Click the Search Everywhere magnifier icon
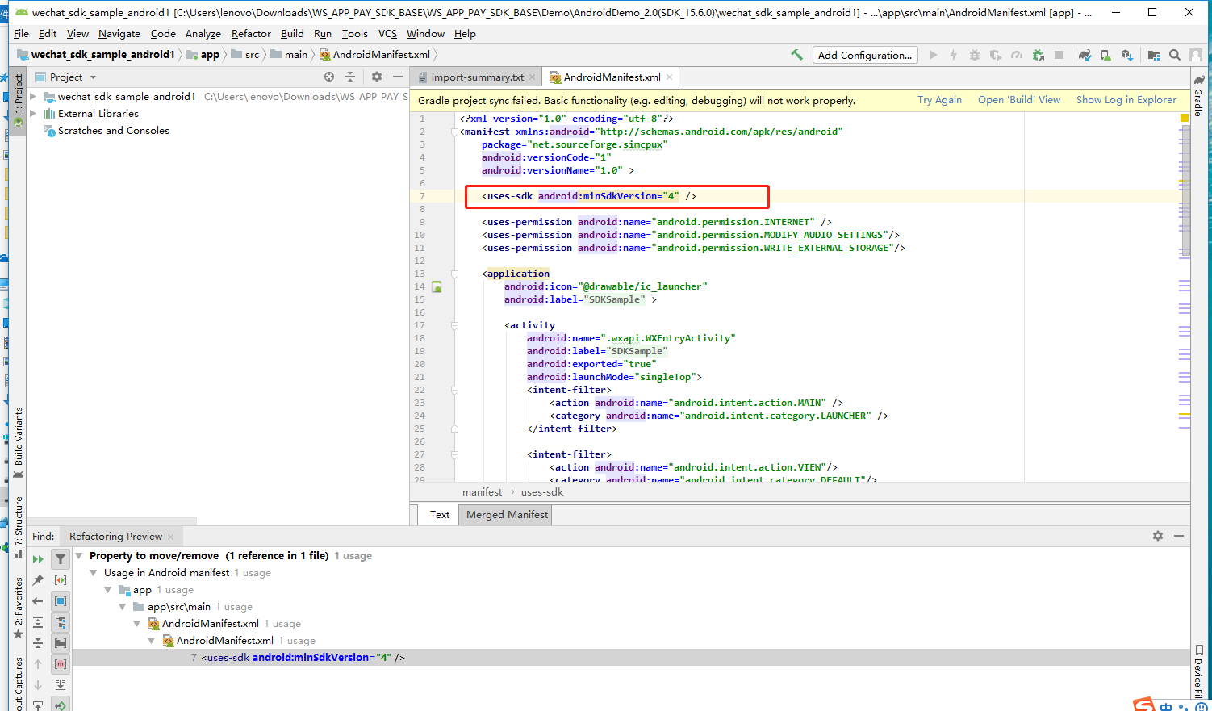This screenshot has width=1212, height=711. 1175,55
